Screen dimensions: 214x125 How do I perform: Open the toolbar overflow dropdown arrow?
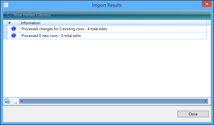point(16,103)
